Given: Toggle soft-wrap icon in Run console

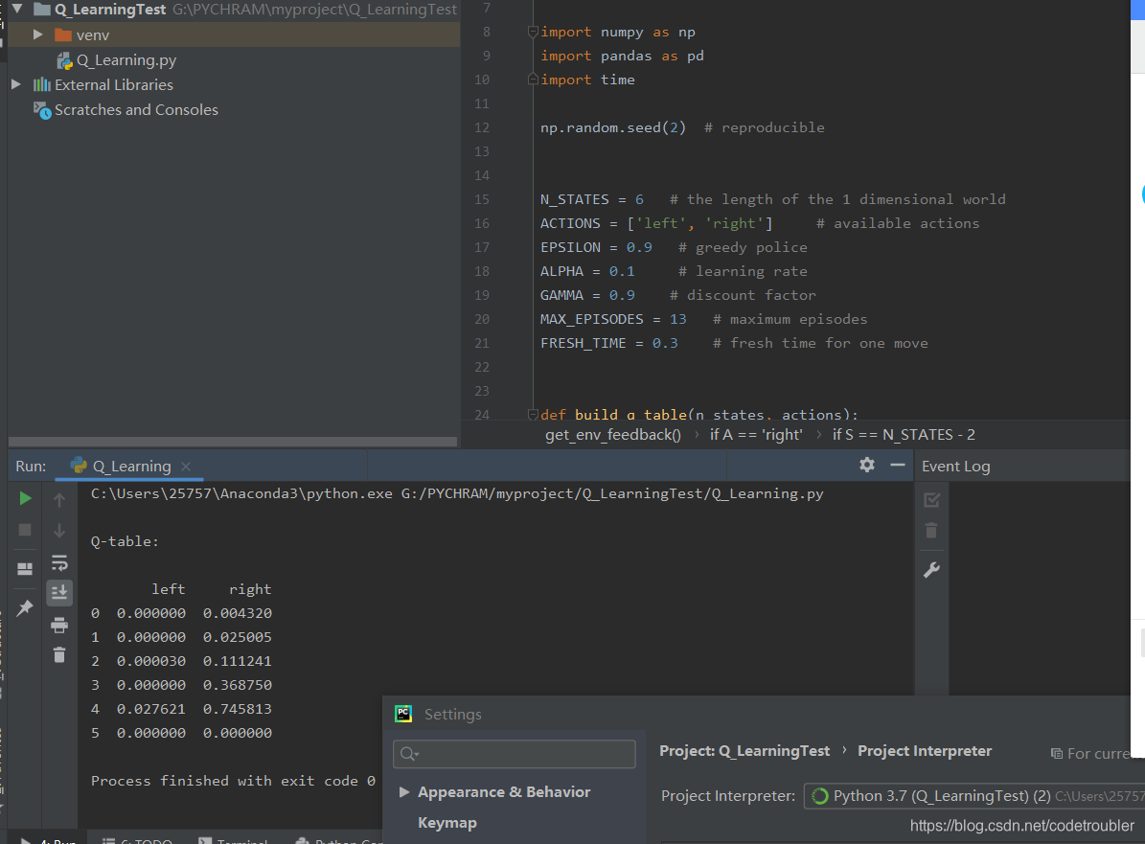Looking at the screenshot, I should tap(59, 563).
